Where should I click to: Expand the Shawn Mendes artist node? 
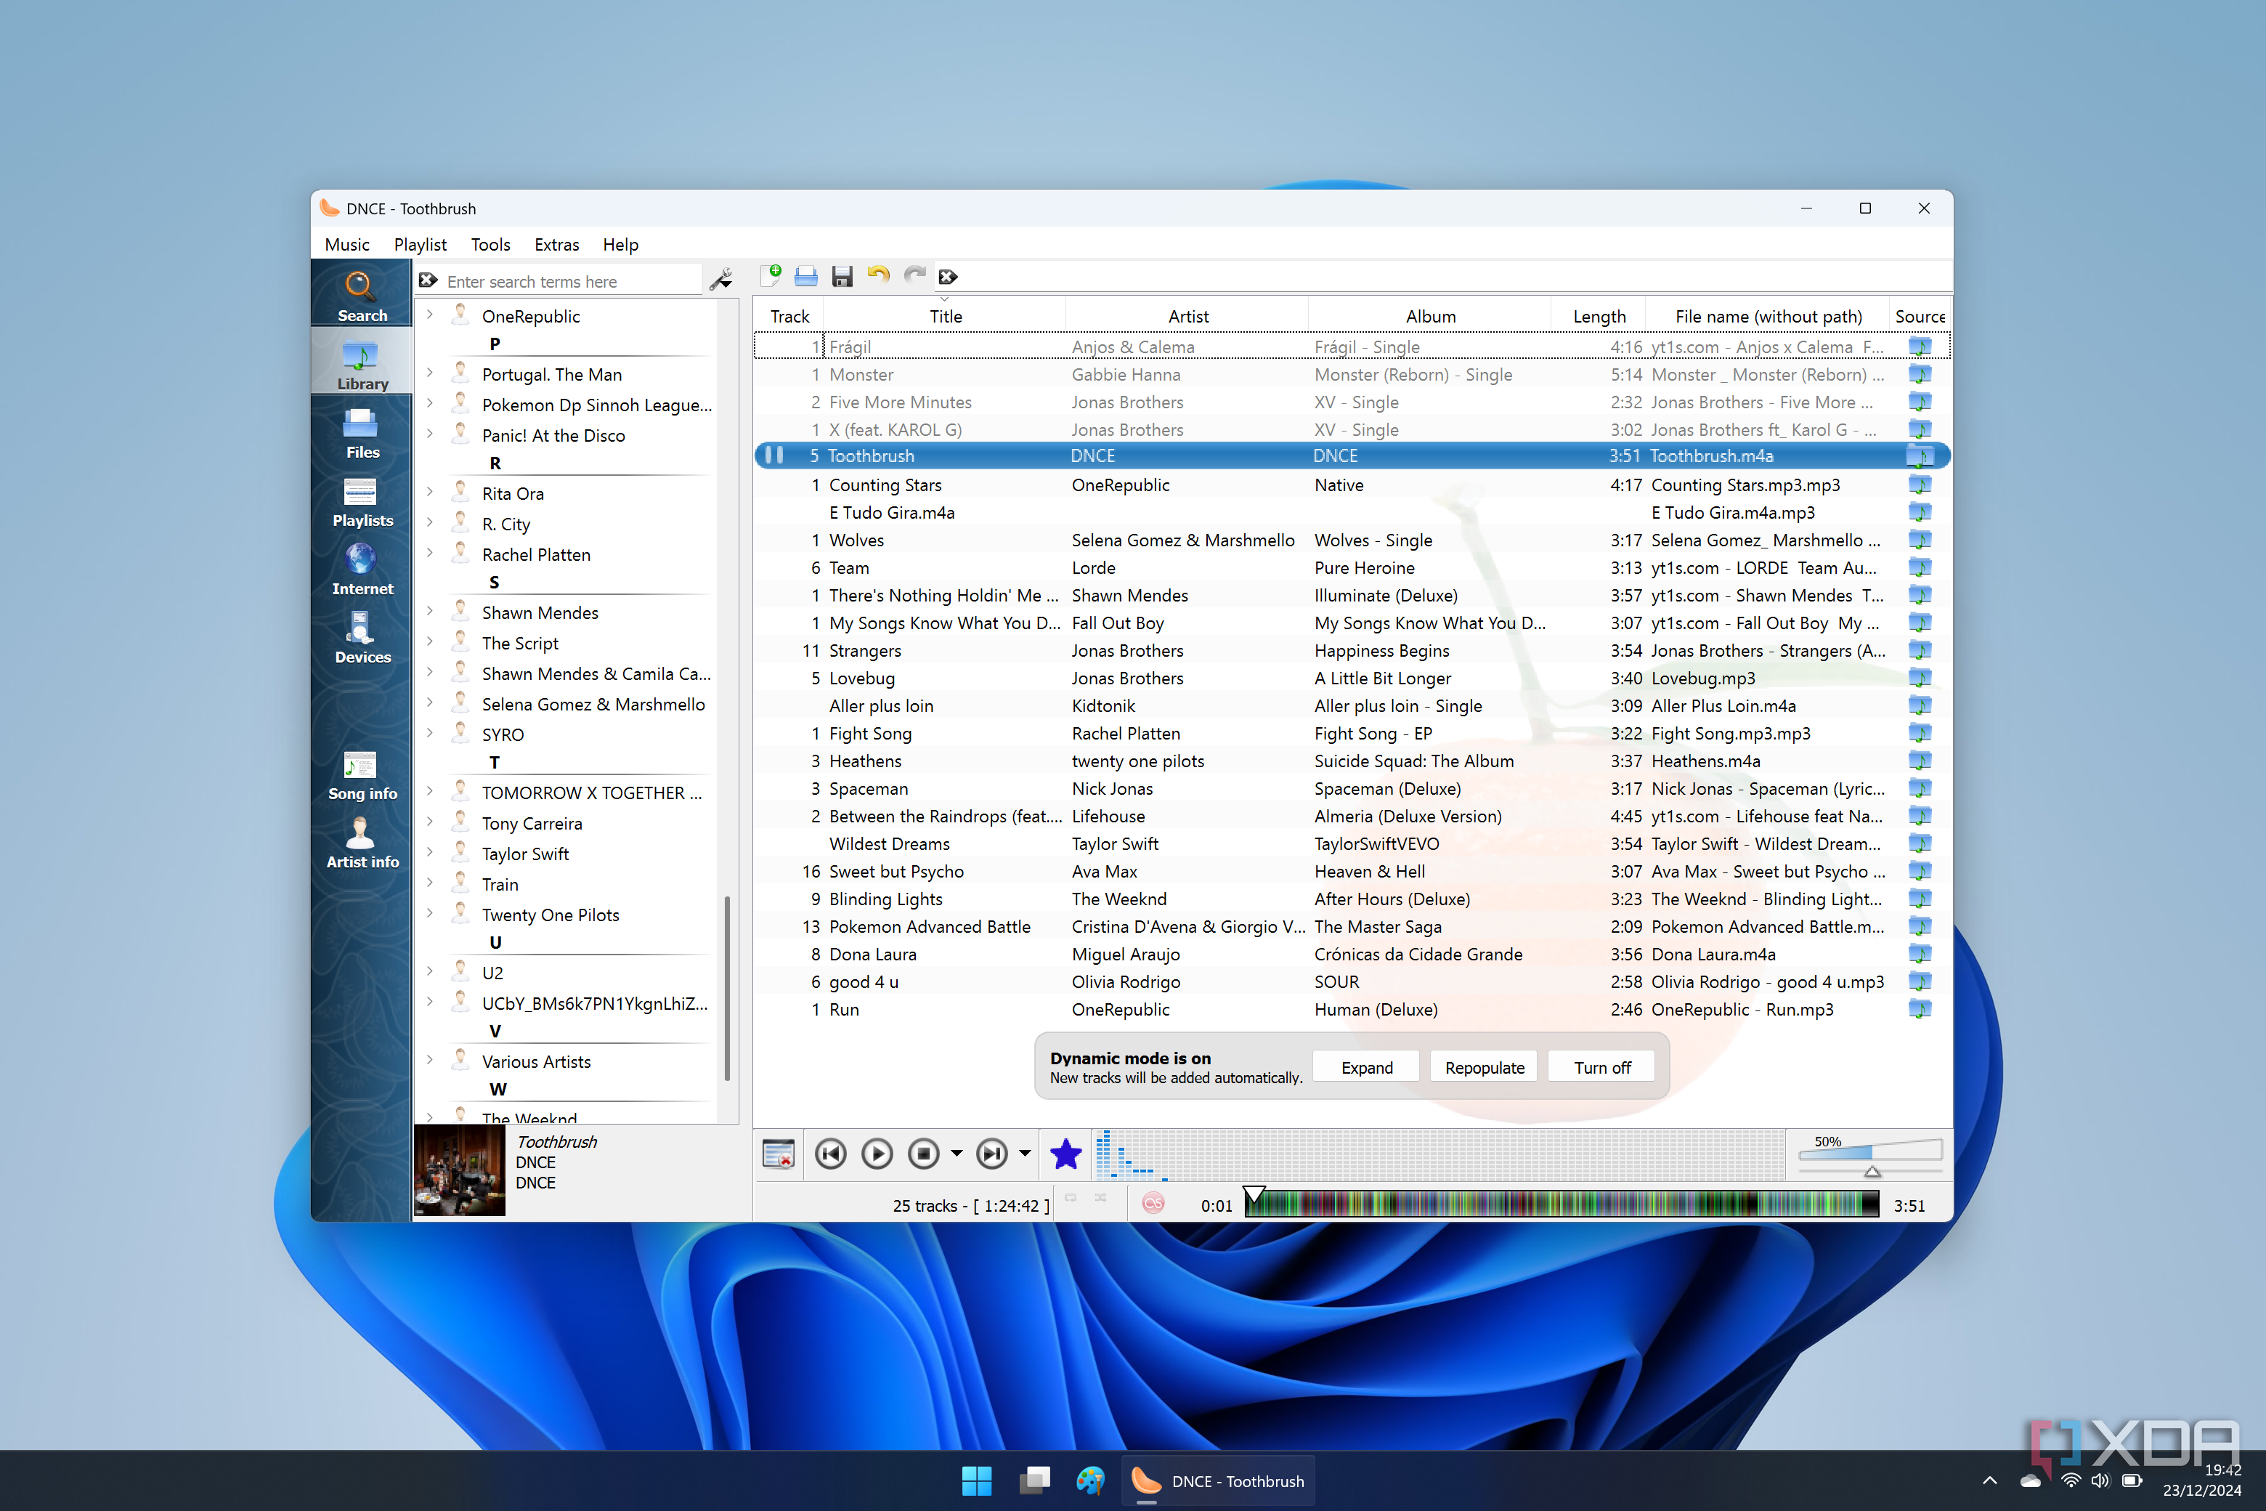tap(430, 612)
